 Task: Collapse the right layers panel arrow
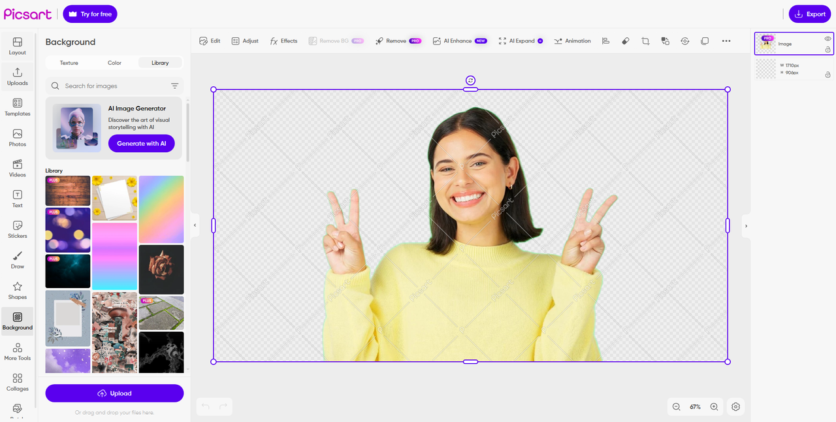(x=746, y=225)
